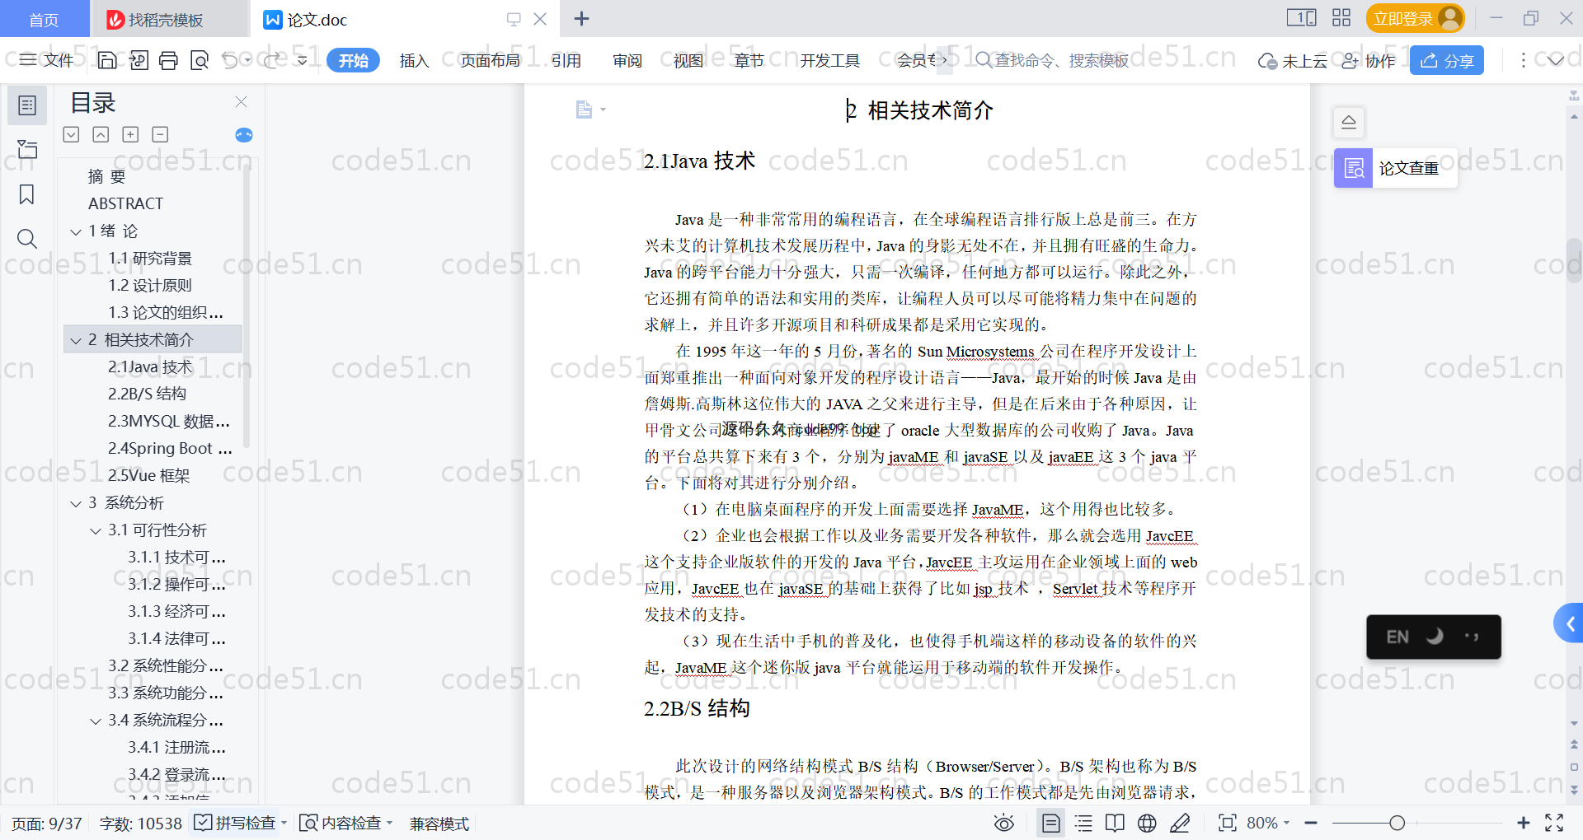Click the eye-protection mode icon in status bar
This screenshot has height=840, width=1583.
click(1004, 823)
